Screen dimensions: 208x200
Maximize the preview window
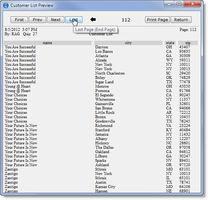[178, 4]
